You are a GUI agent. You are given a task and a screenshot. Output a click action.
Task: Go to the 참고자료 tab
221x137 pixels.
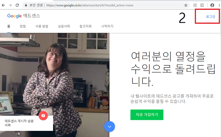coord(85,26)
